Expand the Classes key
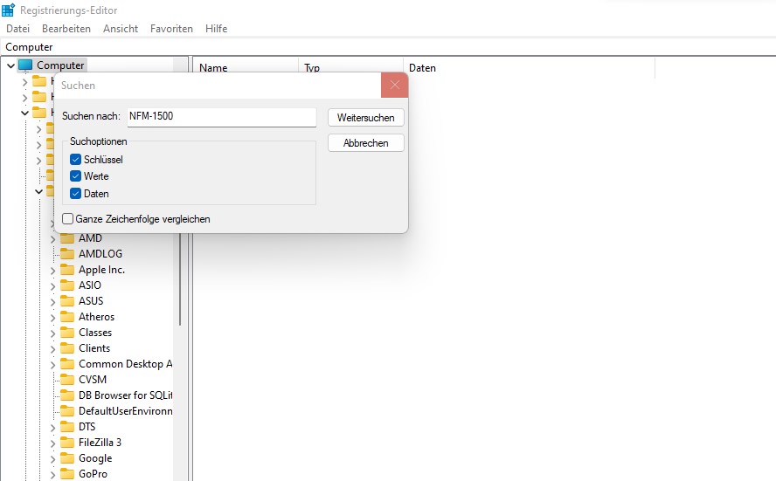Image resolution: width=776 pixels, height=481 pixels. click(x=52, y=333)
